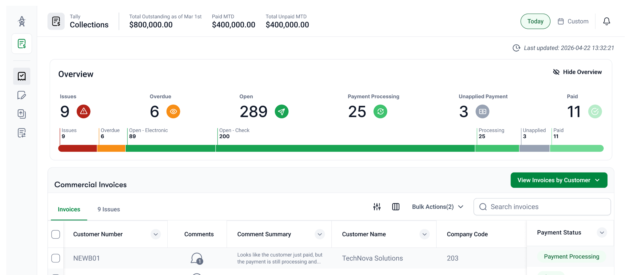Switch to the 9 Issues tab
Screen dimensions: 631x275
[x=108, y=209]
